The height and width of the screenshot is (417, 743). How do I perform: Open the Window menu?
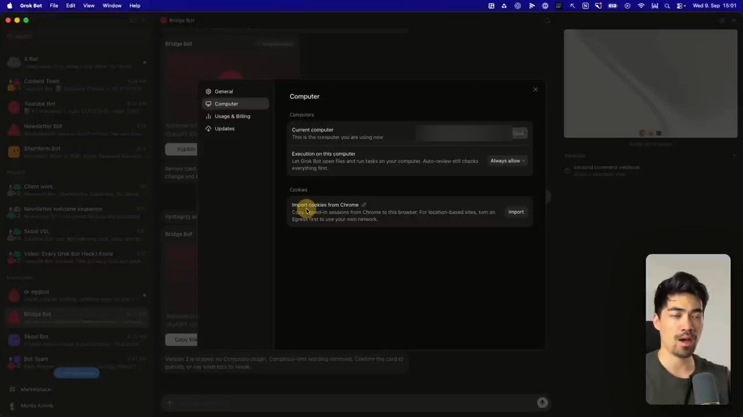(112, 5)
